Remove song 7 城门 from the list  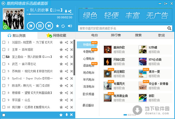72,86
